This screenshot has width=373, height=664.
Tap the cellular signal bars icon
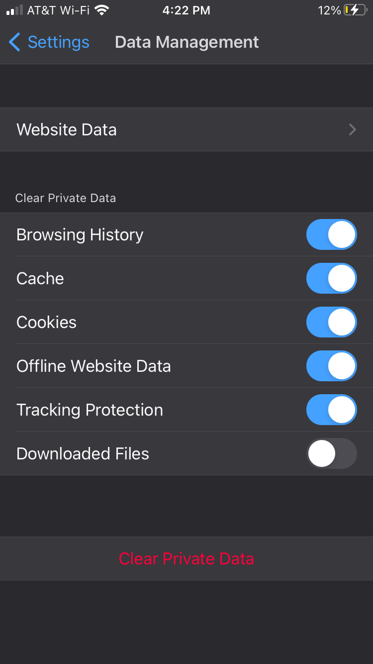pyautogui.click(x=14, y=10)
